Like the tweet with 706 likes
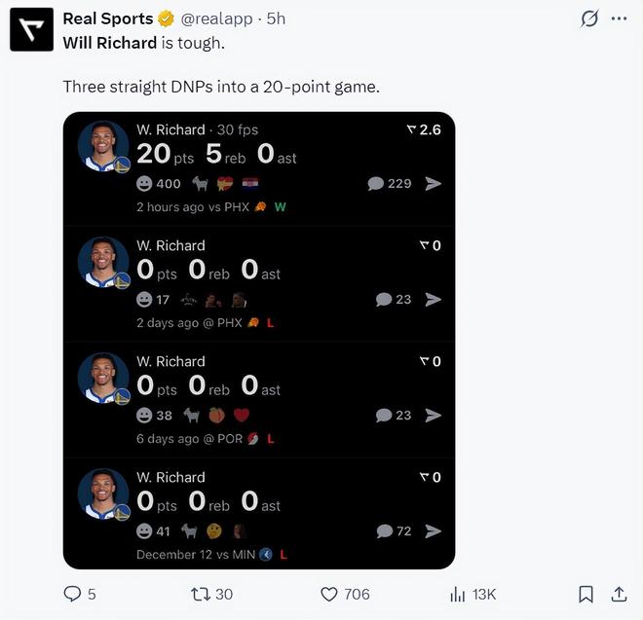643x620 pixels. pos(329,594)
